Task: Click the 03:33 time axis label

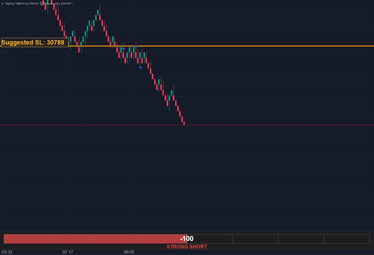Action: [x=7, y=252]
